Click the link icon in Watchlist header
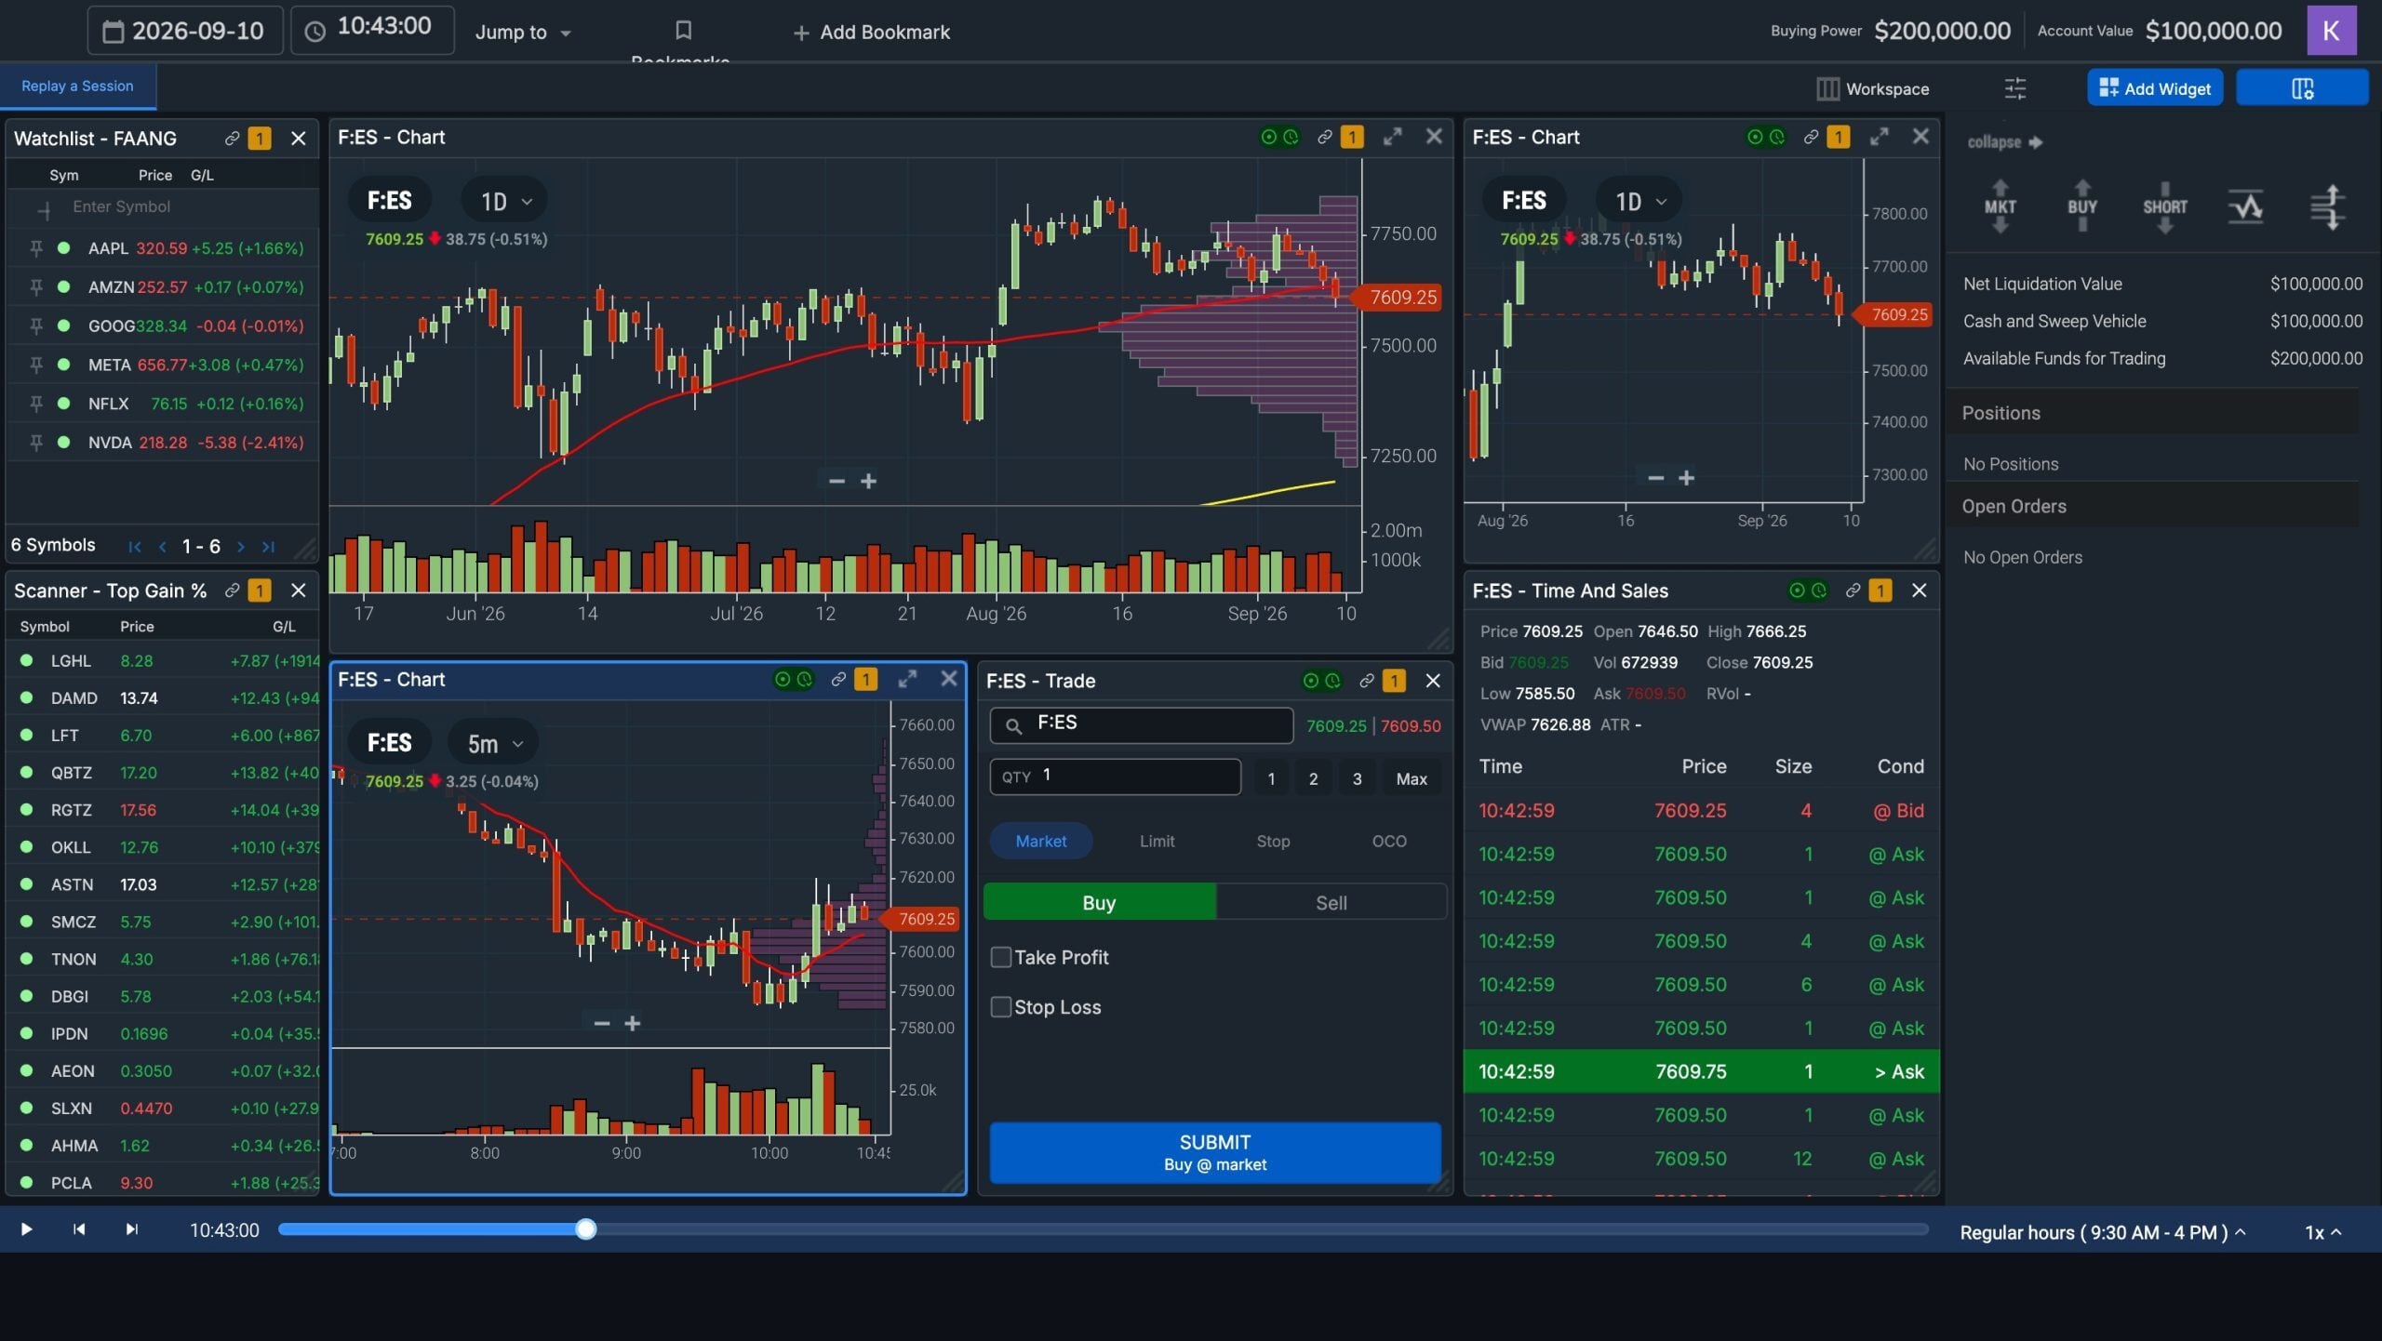The height and width of the screenshot is (1341, 2382). 232,139
